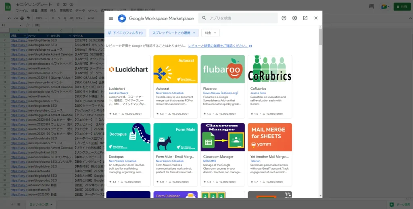
Task: Click the Print icon in Sheets toolbar
Action: point(22,18)
